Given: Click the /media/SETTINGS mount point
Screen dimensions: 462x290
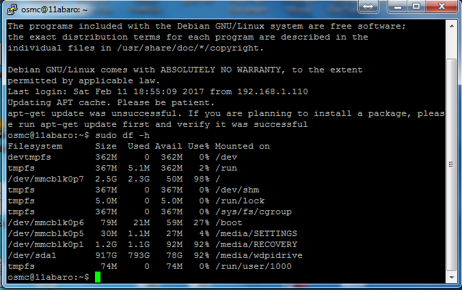Looking at the screenshot, I should coord(256,233).
